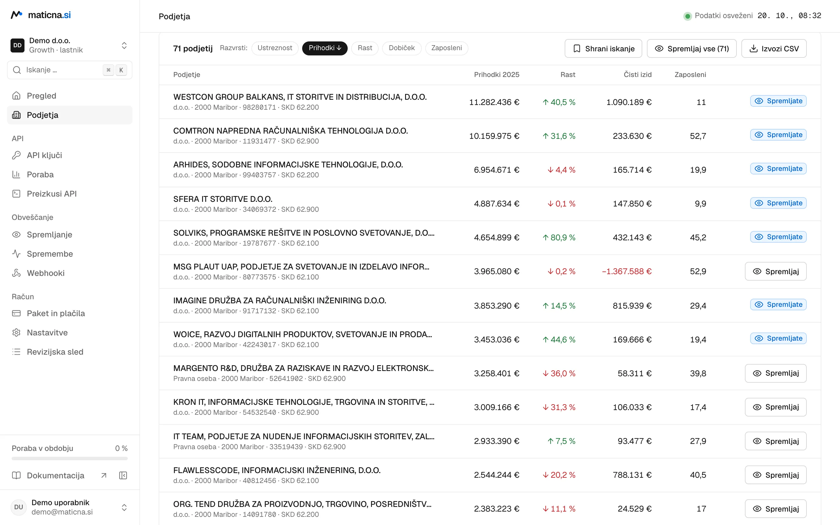Go to Spremljanje in sidebar

[x=69, y=235]
